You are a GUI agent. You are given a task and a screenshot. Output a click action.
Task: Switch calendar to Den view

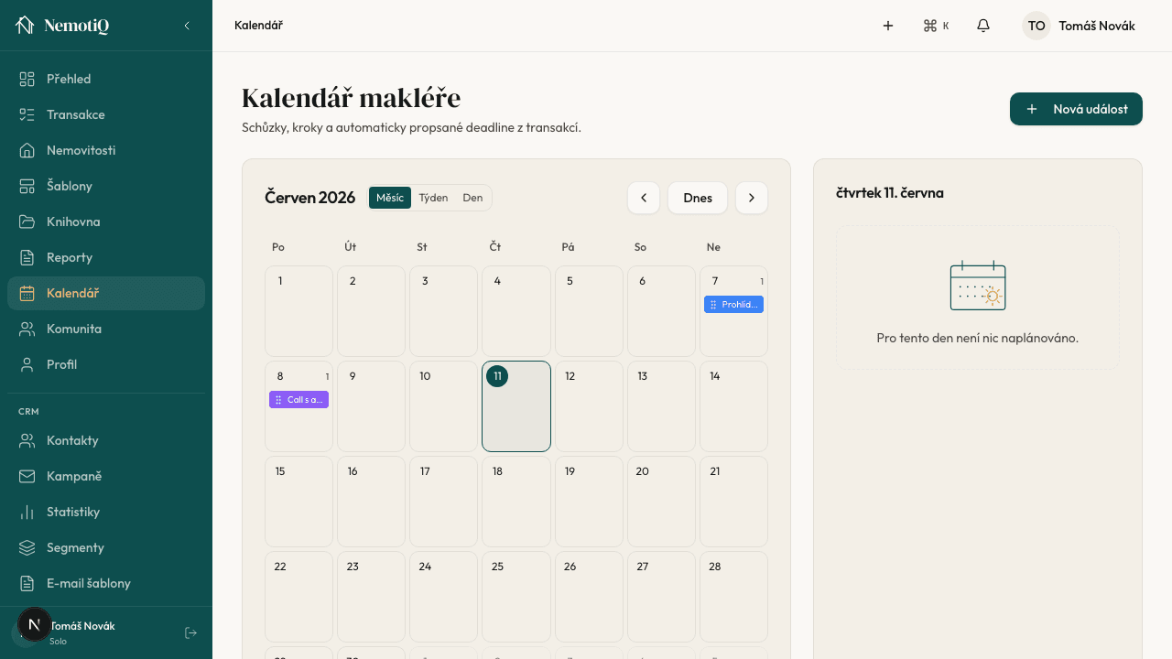coord(472,198)
